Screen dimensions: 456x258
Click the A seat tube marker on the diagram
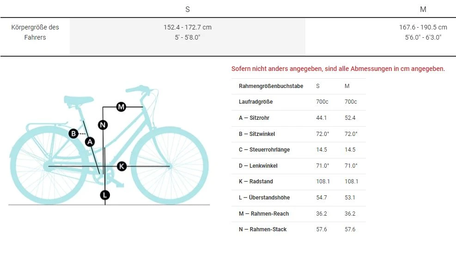tap(90, 142)
